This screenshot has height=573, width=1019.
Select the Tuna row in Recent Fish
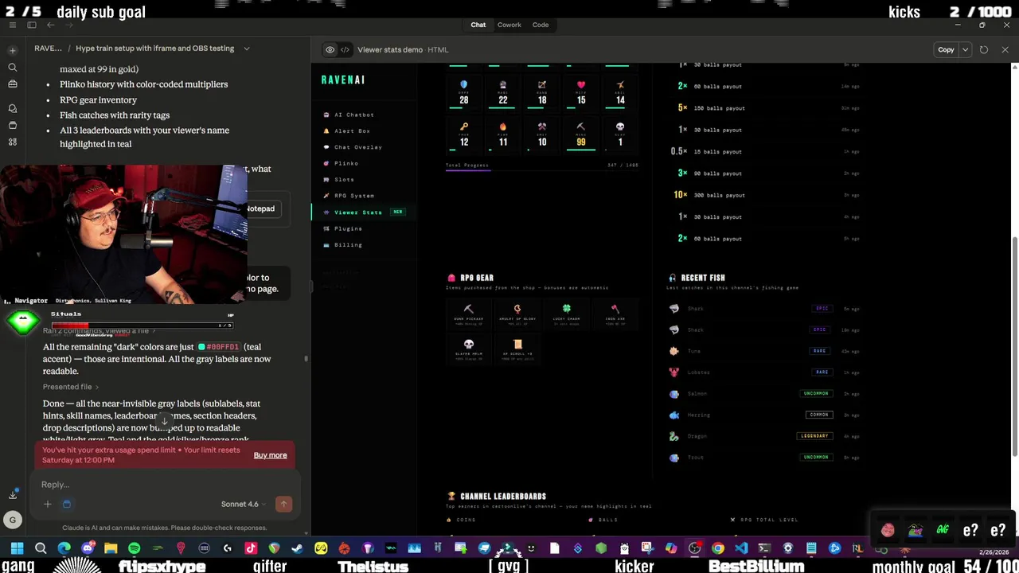pyautogui.click(x=766, y=351)
